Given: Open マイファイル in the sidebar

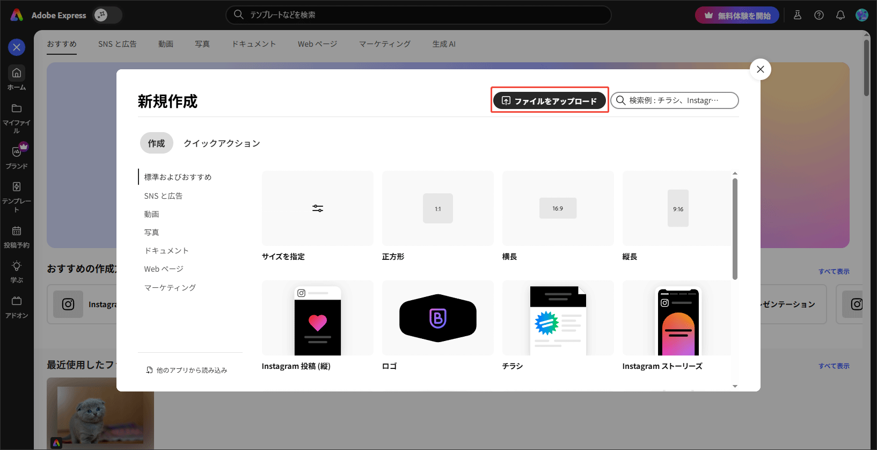Looking at the screenshot, I should (17, 118).
